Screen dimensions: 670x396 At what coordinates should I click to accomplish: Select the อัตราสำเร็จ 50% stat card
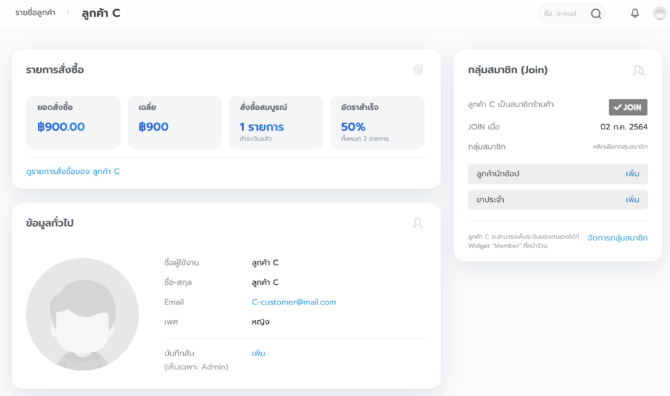click(x=377, y=122)
